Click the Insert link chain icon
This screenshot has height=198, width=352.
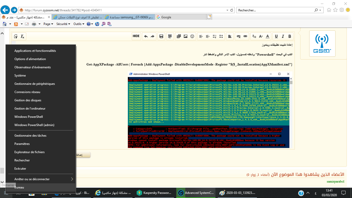(x=245, y=36)
